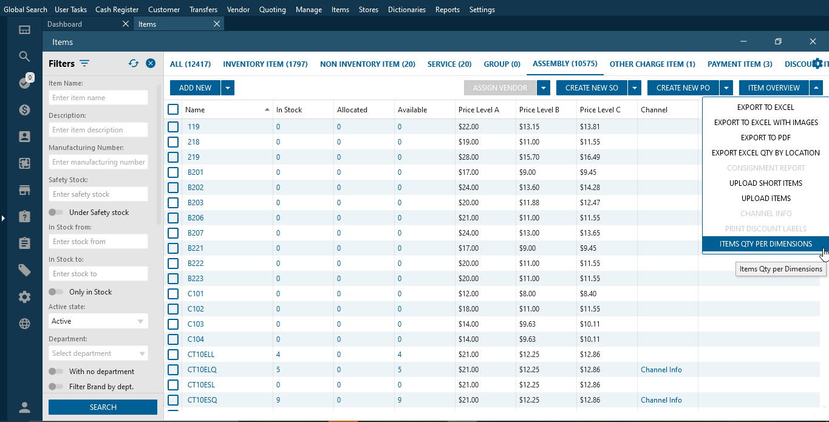Open the user profile icon at sidebar bottom
829x422 pixels.
coord(24,407)
